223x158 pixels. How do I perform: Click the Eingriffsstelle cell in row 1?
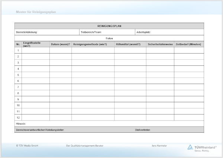pos(35,50)
